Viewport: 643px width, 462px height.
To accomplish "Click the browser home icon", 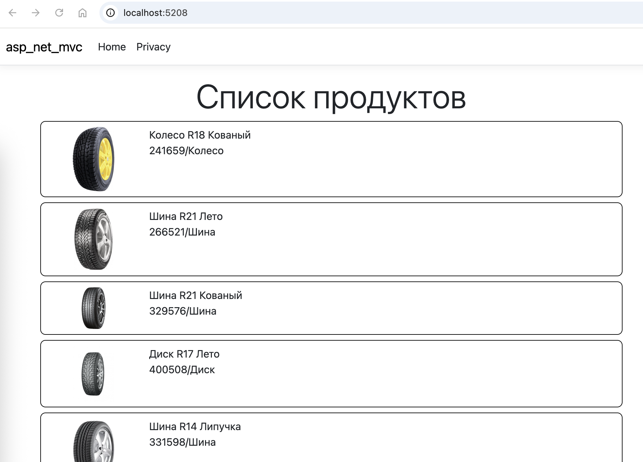I will coord(83,13).
